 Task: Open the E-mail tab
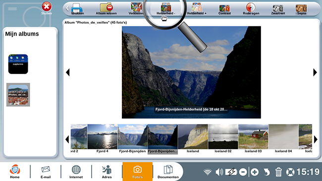(x=46, y=172)
